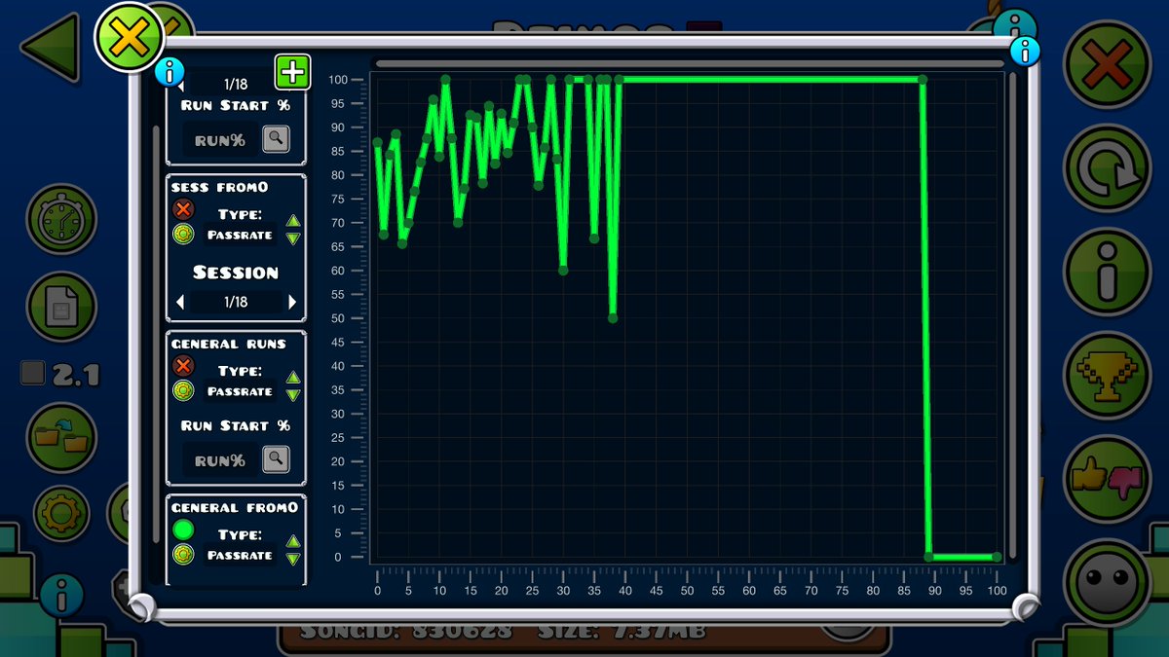Image resolution: width=1169 pixels, height=657 pixels.
Task: Click the 'Sess From0' panel title
Action: (x=220, y=187)
